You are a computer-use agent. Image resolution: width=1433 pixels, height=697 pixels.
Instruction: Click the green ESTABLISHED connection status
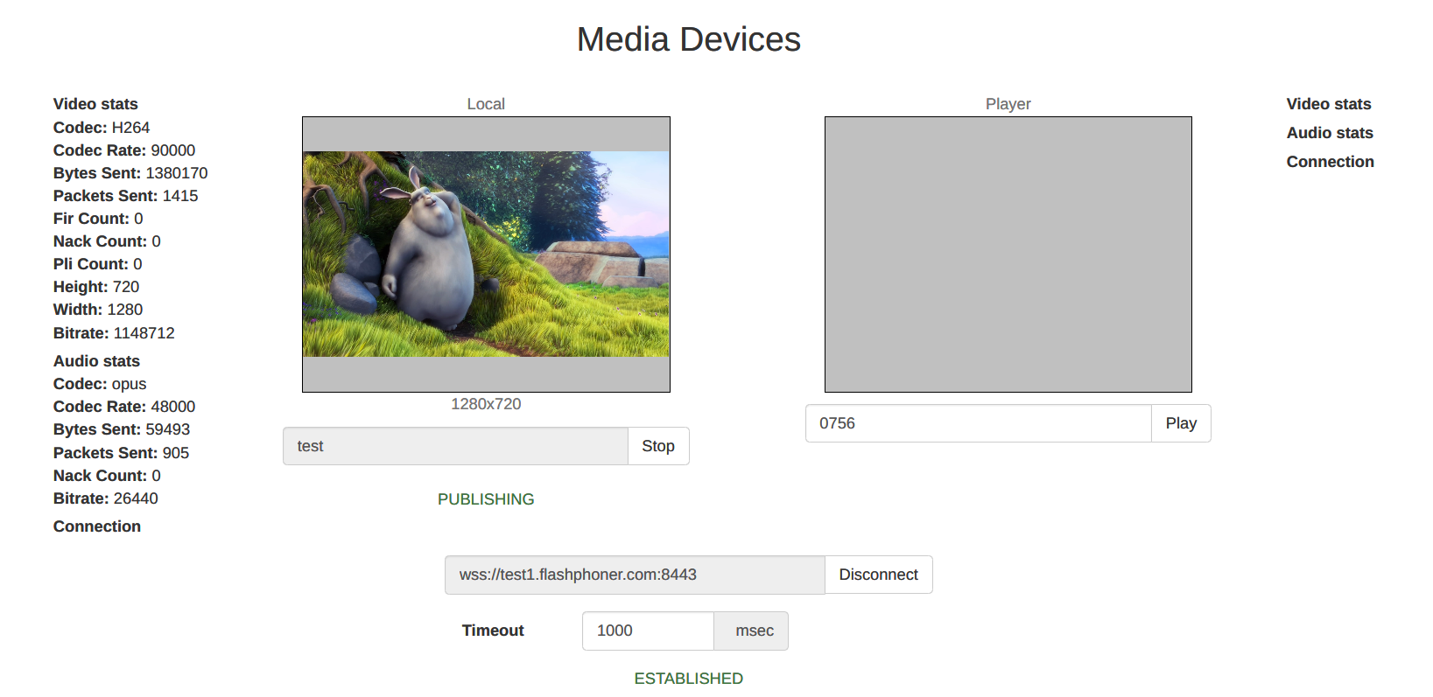point(688,679)
